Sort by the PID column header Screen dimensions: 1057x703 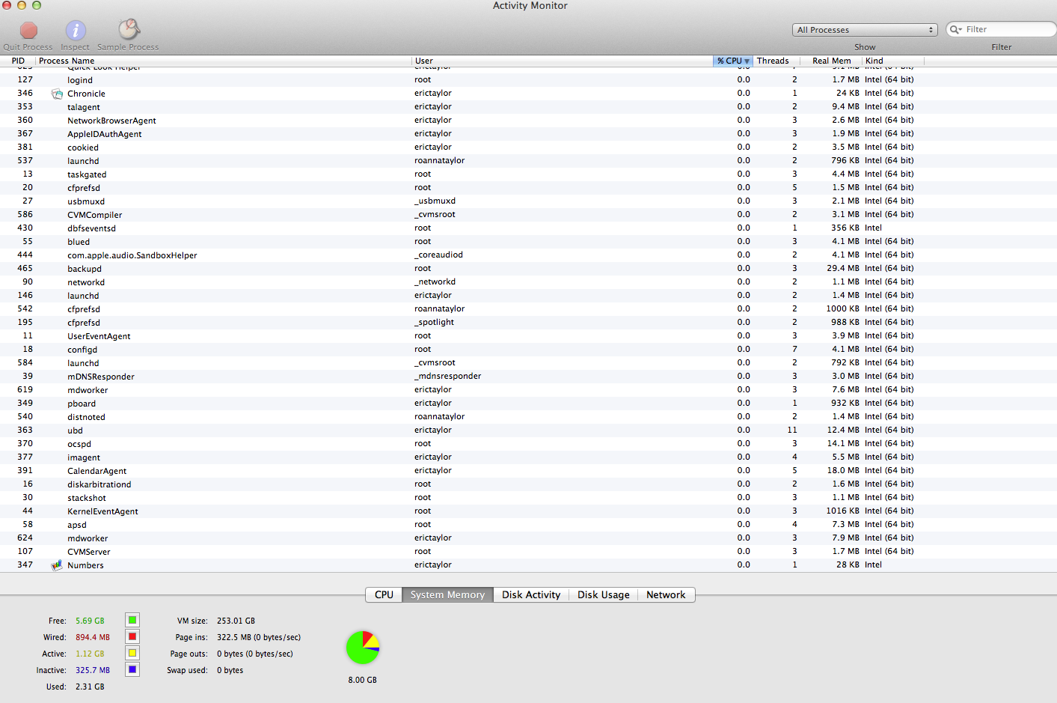pos(18,61)
